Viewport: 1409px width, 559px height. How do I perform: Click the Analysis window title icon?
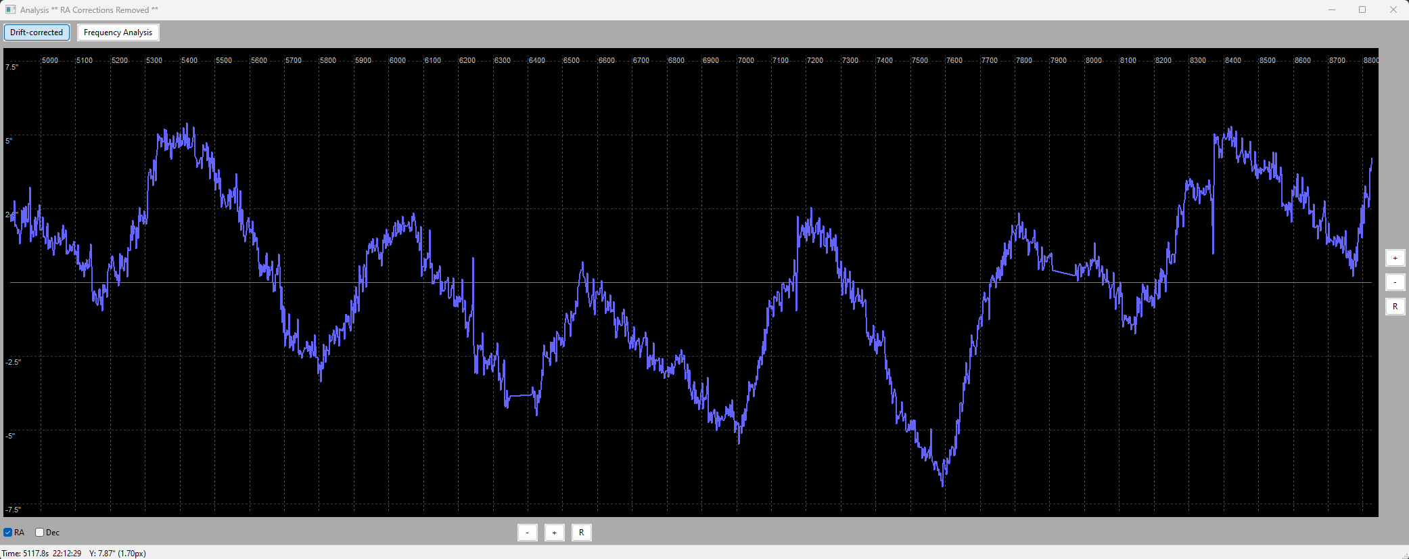tap(11, 9)
